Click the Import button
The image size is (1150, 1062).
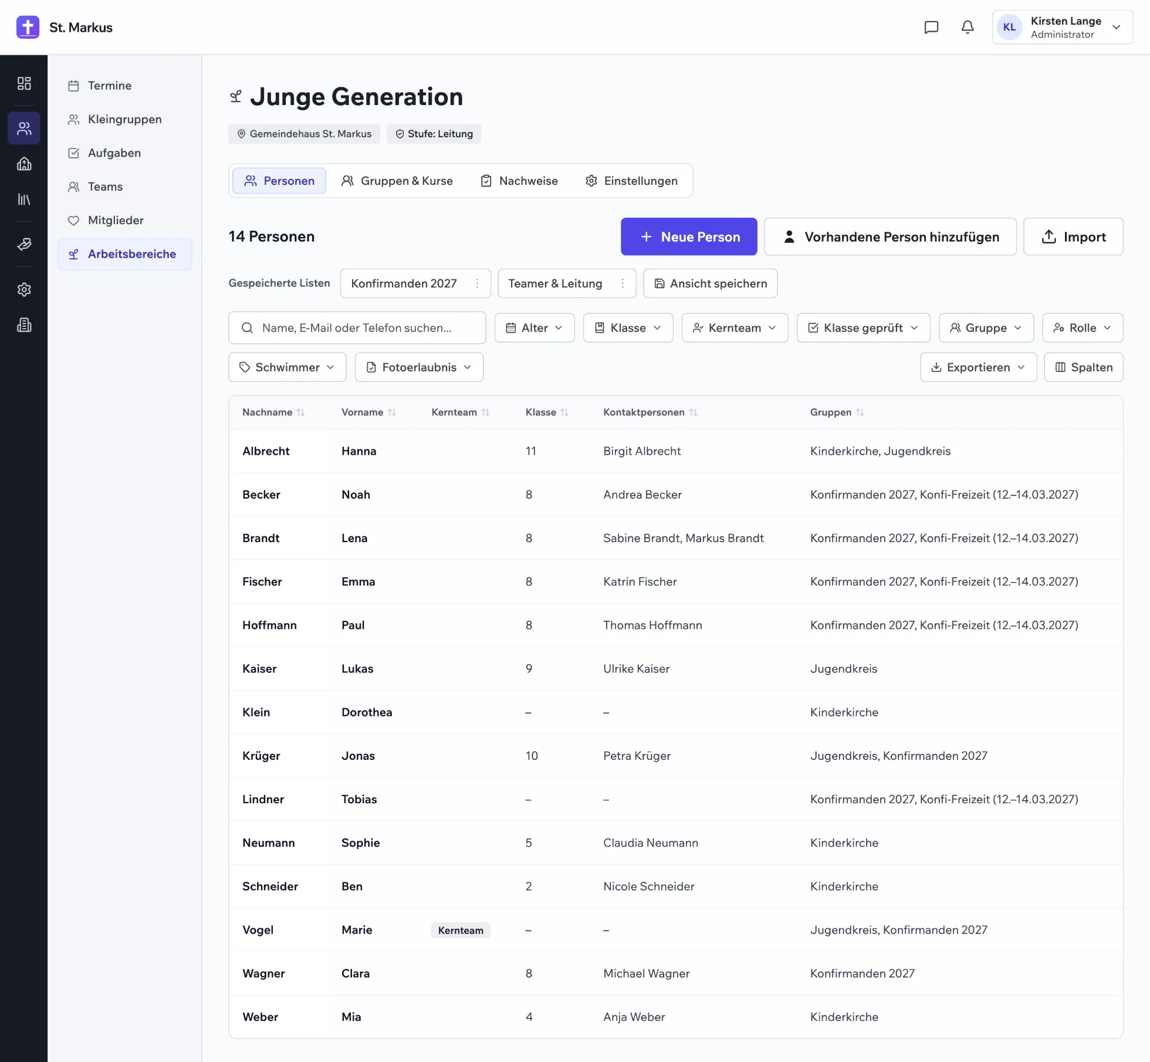[1073, 236]
